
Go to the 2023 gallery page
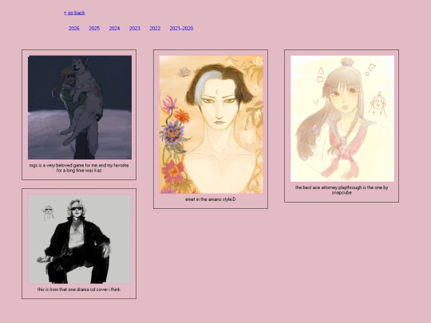tap(135, 28)
